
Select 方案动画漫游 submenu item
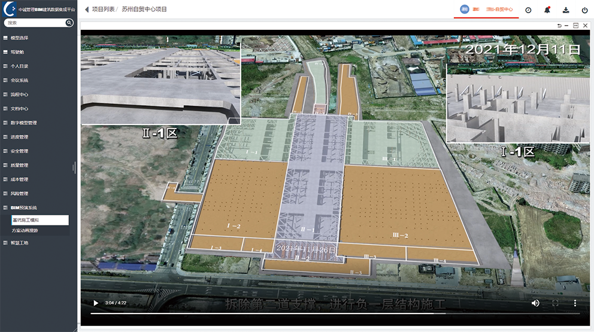pyautogui.click(x=25, y=230)
